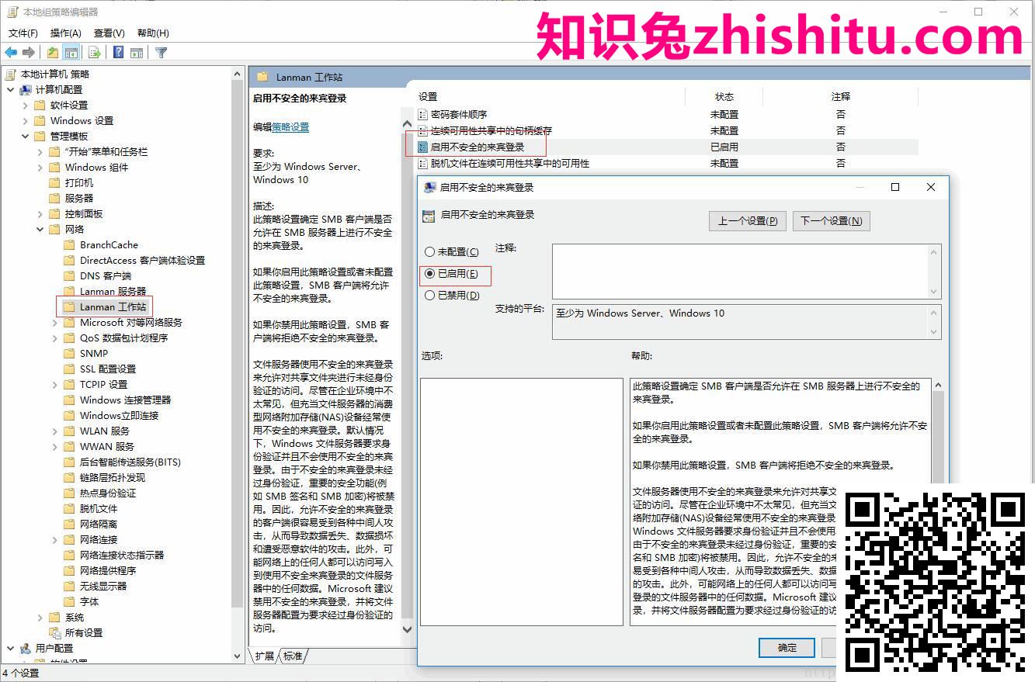
Task: Collapse the 管理模板 tree node
Action: tap(26, 136)
